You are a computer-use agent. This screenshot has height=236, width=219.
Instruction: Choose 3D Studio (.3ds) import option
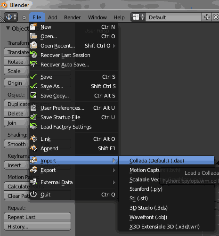click(x=166, y=208)
